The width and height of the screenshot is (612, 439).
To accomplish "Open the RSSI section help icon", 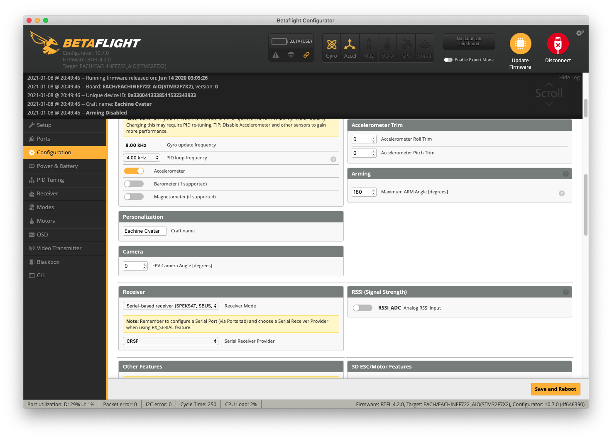I will (565, 292).
